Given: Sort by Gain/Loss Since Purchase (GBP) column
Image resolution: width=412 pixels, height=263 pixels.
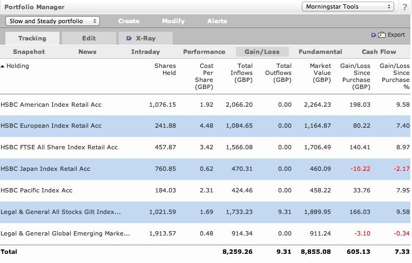Looking at the screenshot, I should click(355, 77).
